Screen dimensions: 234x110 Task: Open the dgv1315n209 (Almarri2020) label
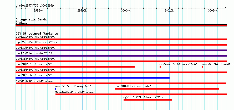pyautogui.click(x=75, y=92)
